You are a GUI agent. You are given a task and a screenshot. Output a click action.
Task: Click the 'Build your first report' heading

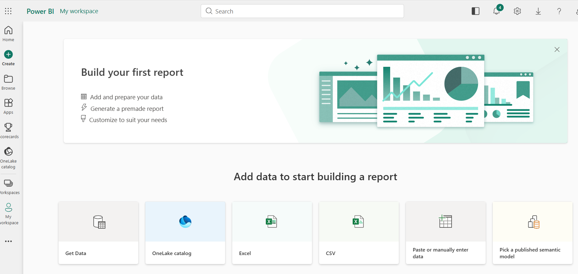(x=132, y=72)
